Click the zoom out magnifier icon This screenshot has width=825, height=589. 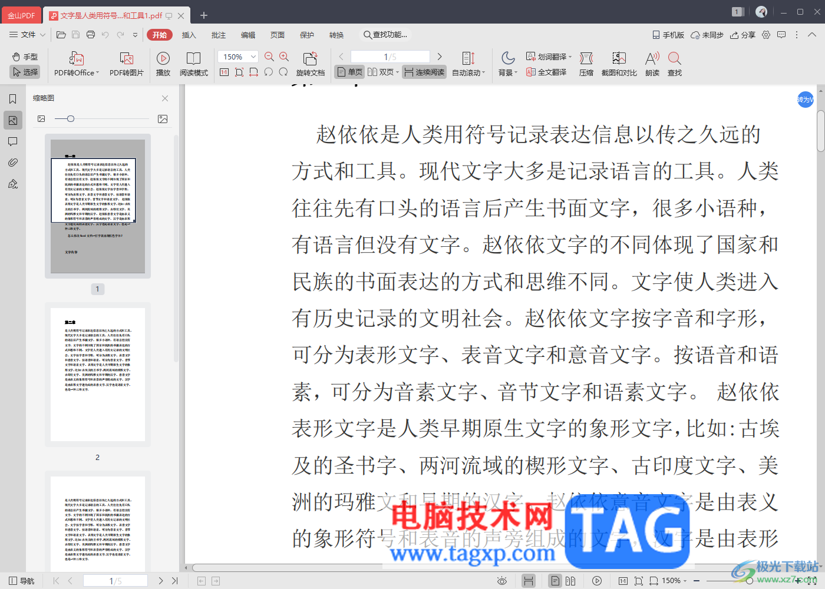269,57
